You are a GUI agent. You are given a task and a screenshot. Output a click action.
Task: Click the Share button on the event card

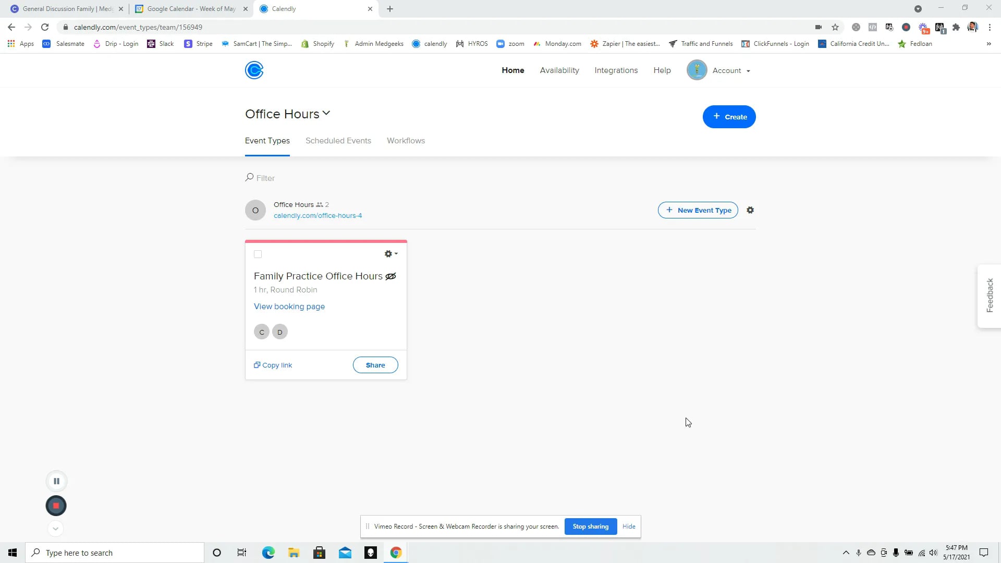tap(375, 365)
